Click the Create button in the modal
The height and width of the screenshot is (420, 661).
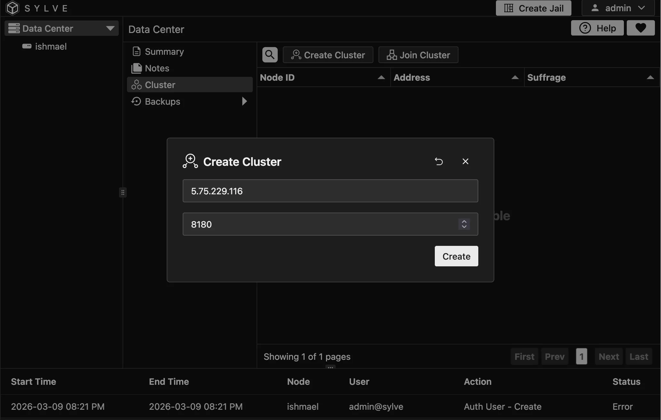456,256
